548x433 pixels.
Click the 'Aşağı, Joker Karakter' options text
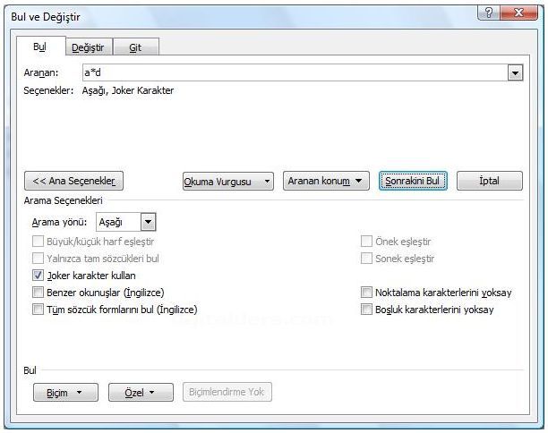128,90
